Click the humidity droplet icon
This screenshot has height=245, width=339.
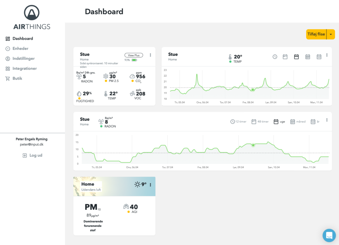79,94
